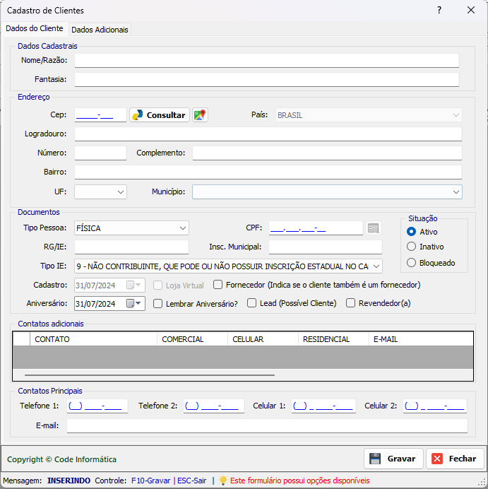Click Telefone 2 input field
The height and width of the screenshot is (489, 488).
(x=214, y=406)
